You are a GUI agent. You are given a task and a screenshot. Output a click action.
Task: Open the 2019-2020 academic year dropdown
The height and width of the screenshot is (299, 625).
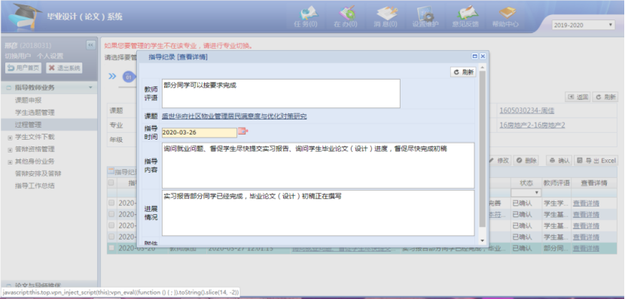[x=583, y=25]
